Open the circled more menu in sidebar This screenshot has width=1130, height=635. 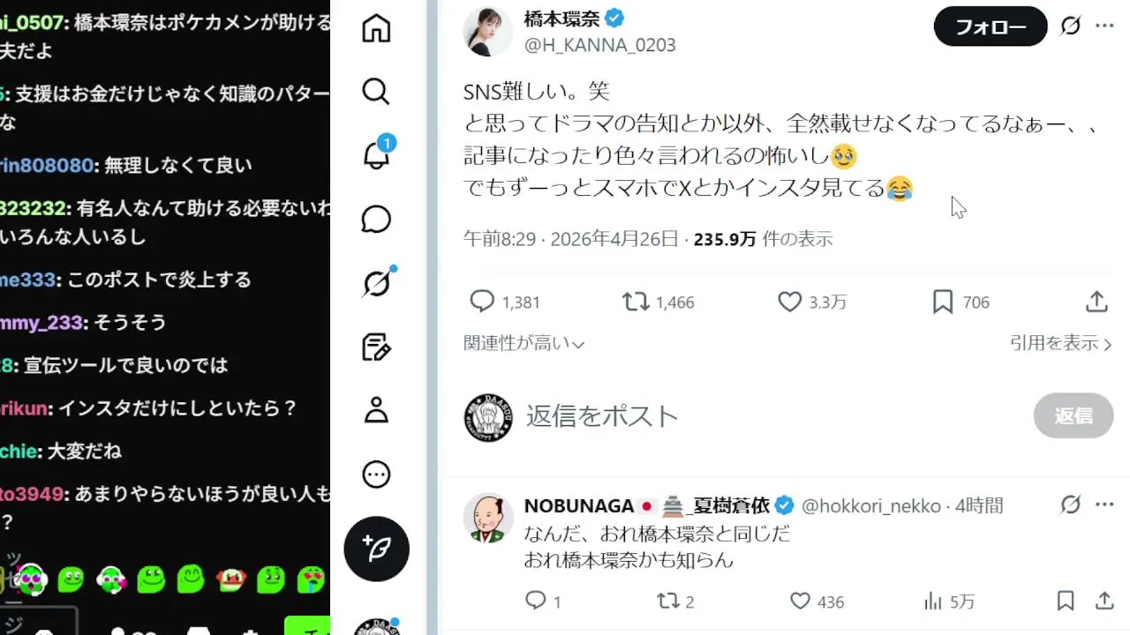[x=376, y=475]
